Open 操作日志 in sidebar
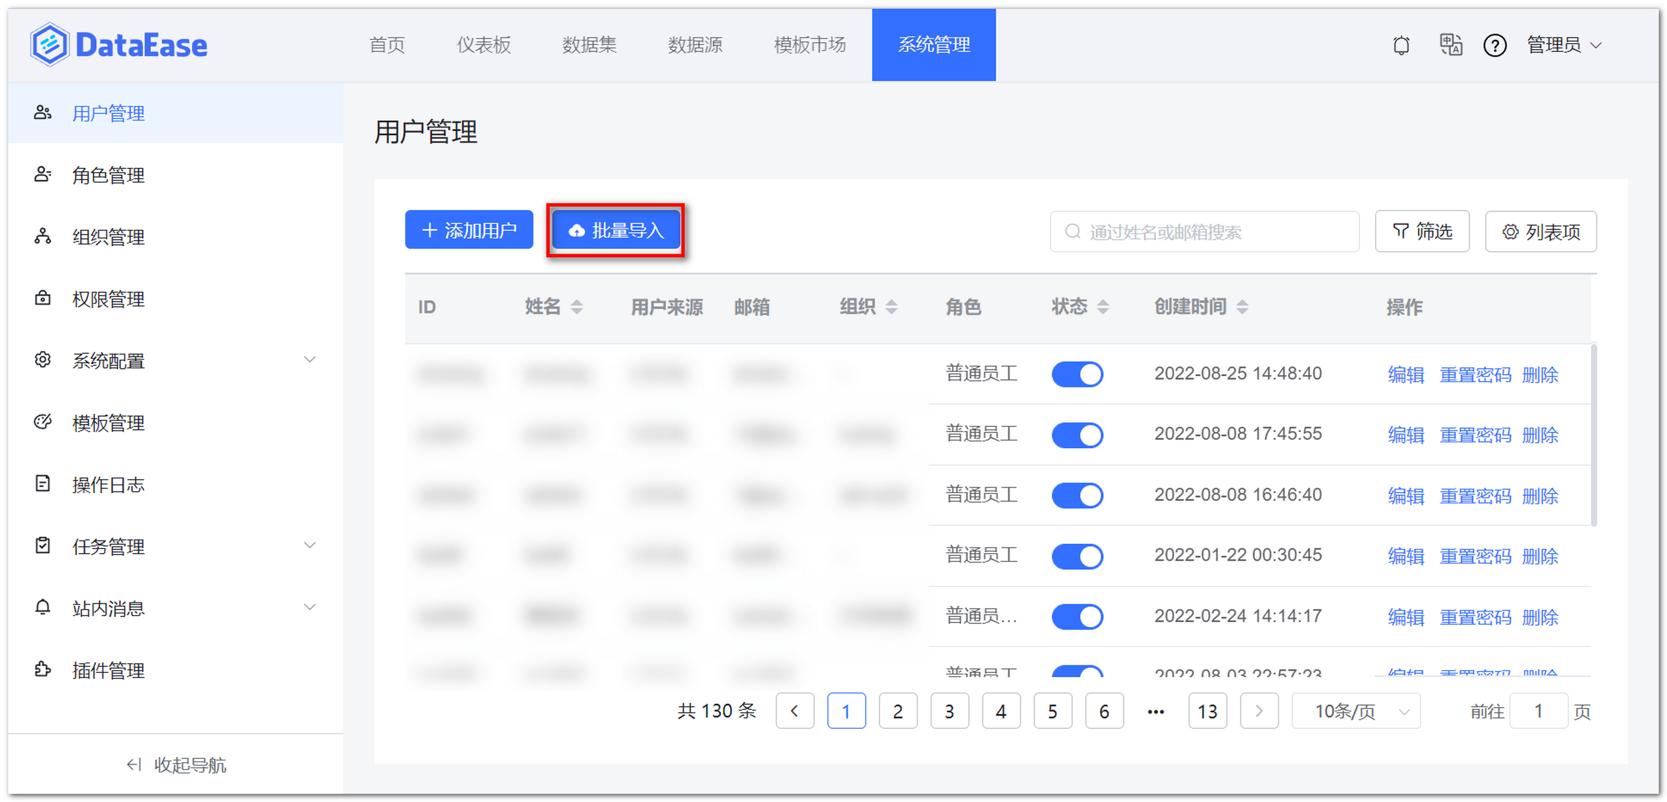 coord(175,484)
